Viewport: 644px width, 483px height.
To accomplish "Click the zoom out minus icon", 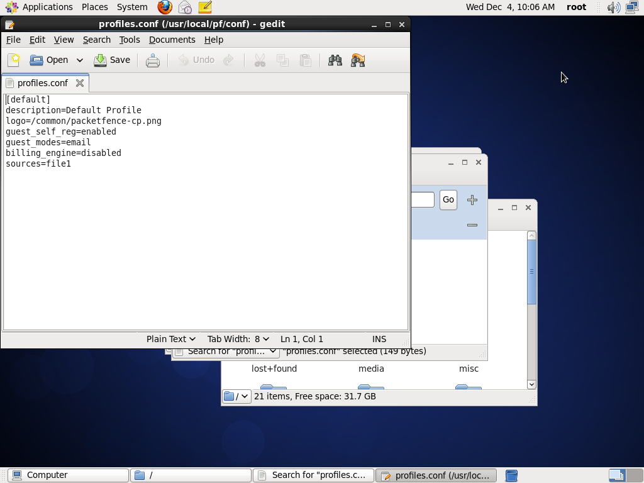I will coord(472,225).
